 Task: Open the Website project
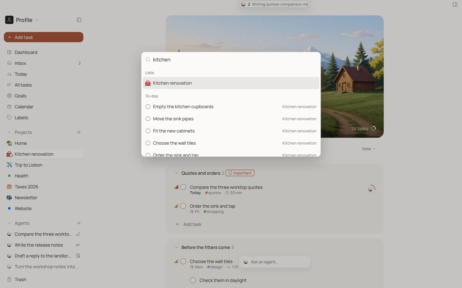coord(44,208)
